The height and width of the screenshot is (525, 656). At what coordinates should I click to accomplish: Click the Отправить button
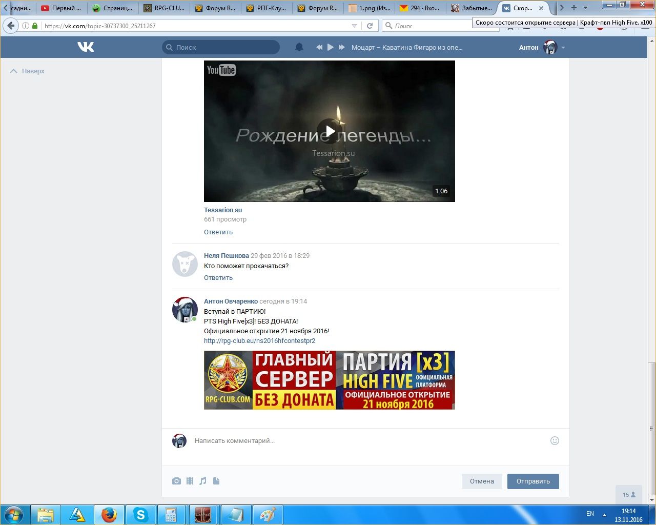pyautogui.click(x=533, y=481)
